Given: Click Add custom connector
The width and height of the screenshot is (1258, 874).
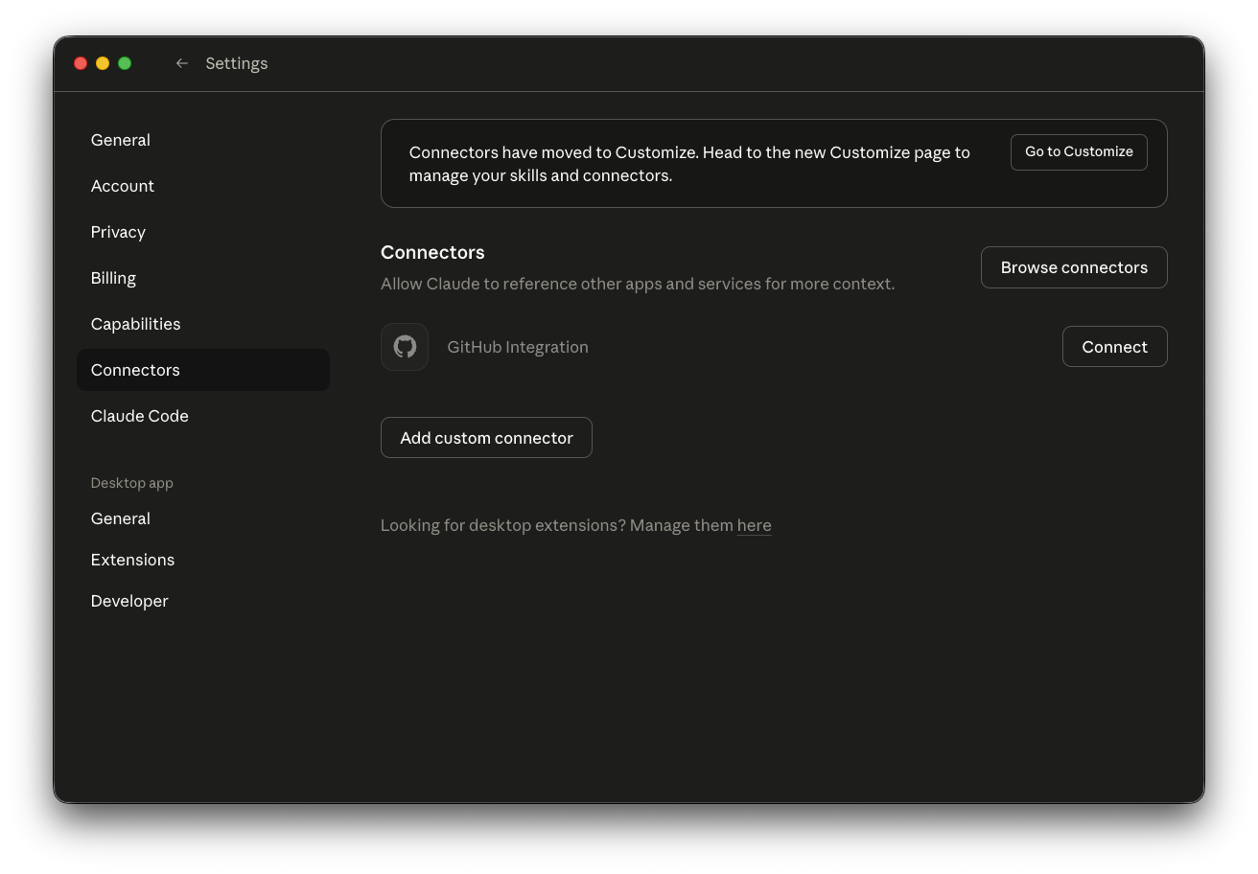Looking at the screenshot, I should coord(486,438).
